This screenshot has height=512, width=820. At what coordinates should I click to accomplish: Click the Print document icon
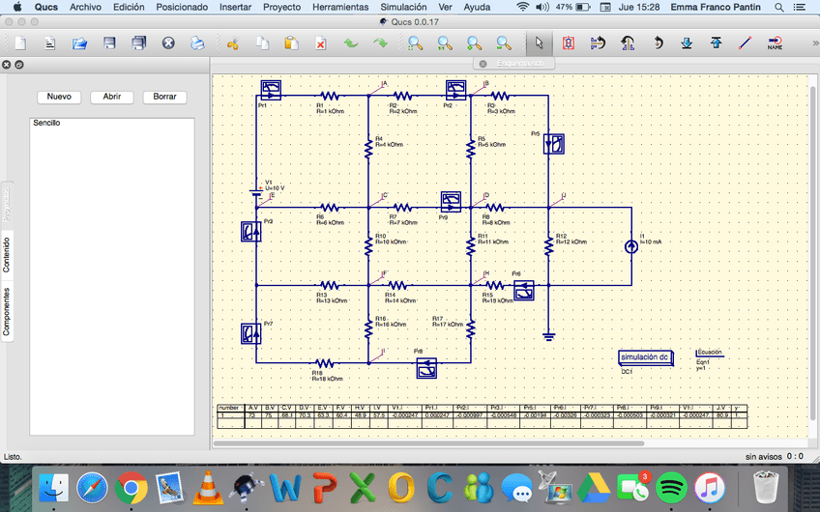coord(197,43)
